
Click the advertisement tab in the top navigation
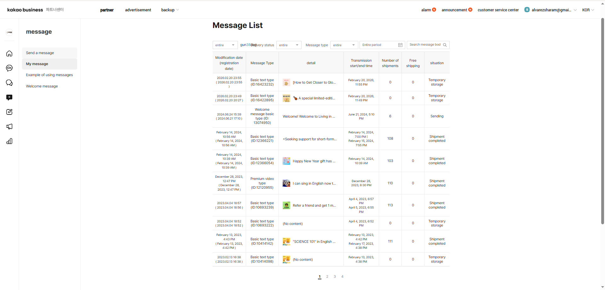tap(138, 10)
